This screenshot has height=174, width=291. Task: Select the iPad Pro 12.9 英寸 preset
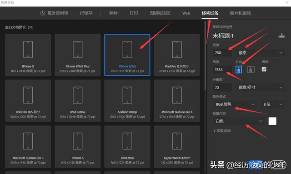coord(177,55)
